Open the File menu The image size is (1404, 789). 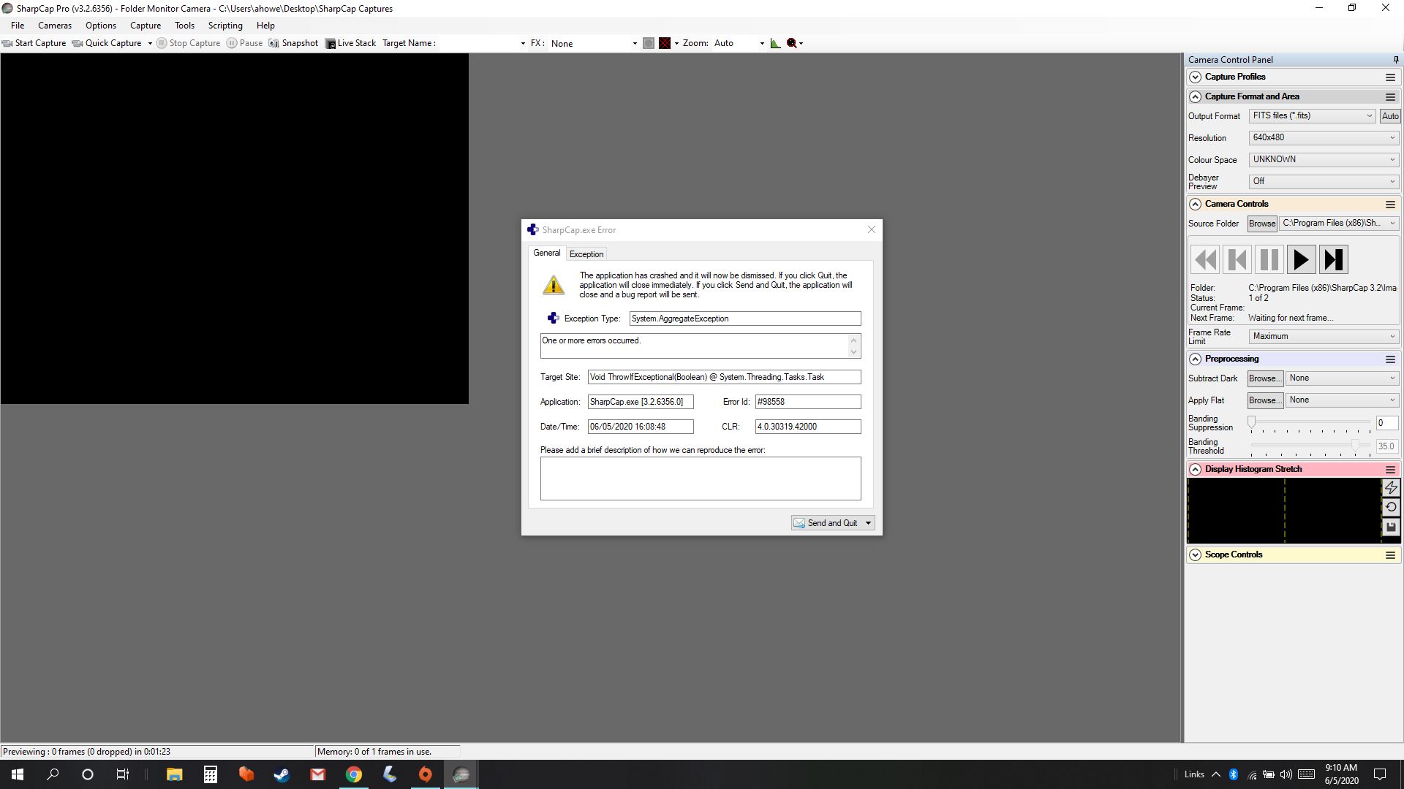point(18,26)
